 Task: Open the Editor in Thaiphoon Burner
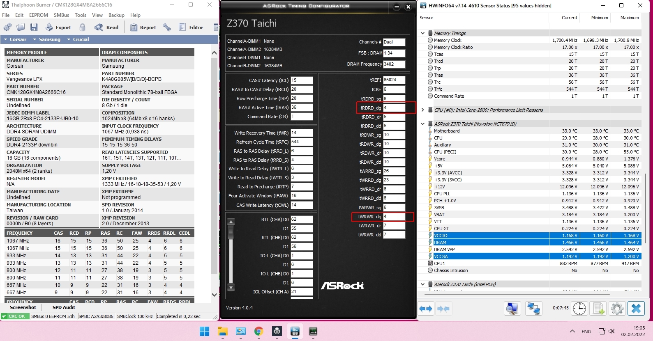click(191, 27)
